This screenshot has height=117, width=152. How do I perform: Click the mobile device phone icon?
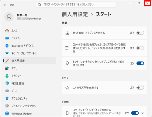tap(67, 113)
